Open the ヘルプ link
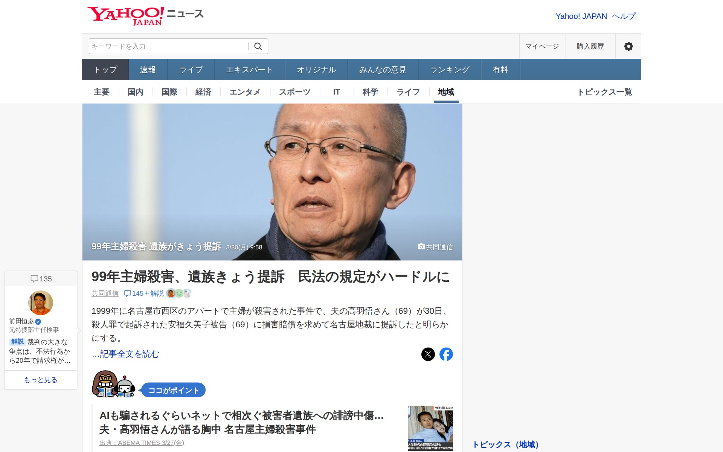Screen dimensions: 723x452 click(624, 16)
